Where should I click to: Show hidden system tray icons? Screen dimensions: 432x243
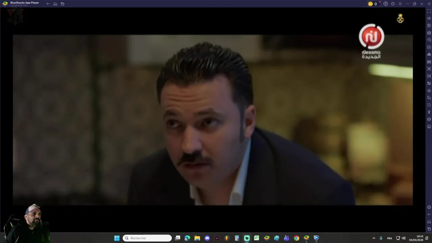tap(374, 238)
